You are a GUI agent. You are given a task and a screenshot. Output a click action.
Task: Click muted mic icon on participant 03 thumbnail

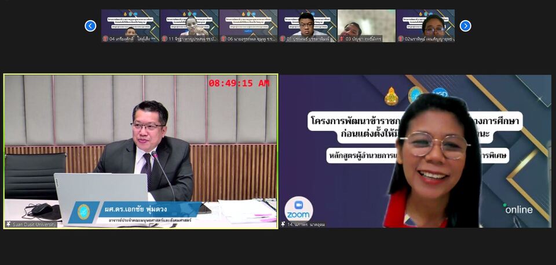[x=342, y=39]
